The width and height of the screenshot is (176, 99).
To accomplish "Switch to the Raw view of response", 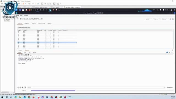I will coord(25,53).
